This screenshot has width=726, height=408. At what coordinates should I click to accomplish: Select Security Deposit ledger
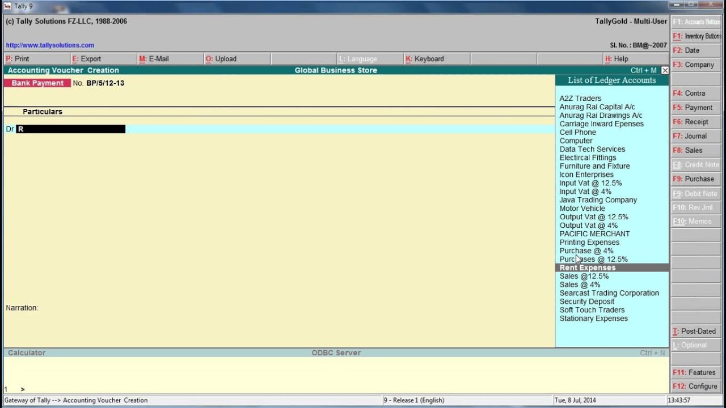(x=586, y=301)
